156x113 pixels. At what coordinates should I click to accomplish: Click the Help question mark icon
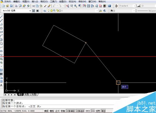(110, 6)
